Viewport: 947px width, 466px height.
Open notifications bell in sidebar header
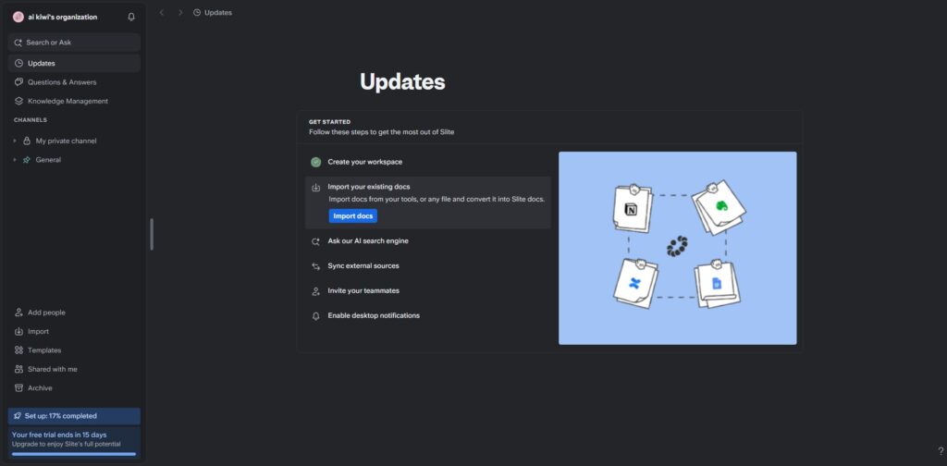(x=131, y=17)
